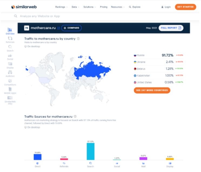Click the May 2021 date label
Screen dimensions: 201x172
point(151,28)
